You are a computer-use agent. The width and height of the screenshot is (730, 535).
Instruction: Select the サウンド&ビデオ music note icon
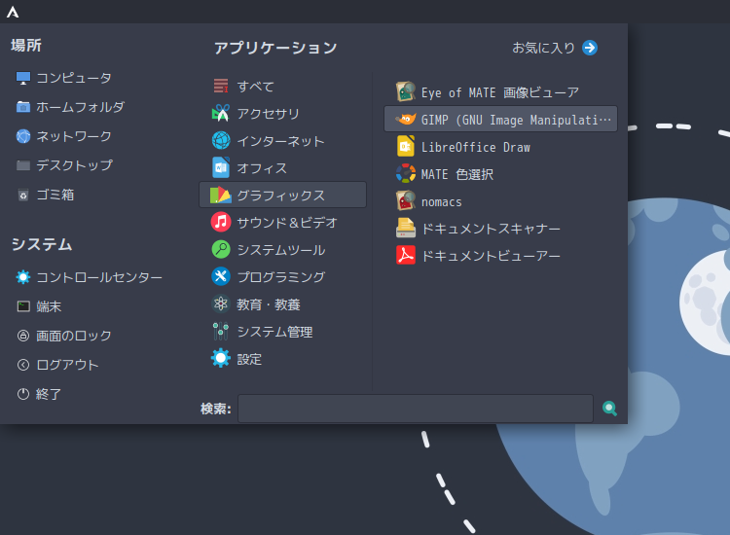click(221, 223)
